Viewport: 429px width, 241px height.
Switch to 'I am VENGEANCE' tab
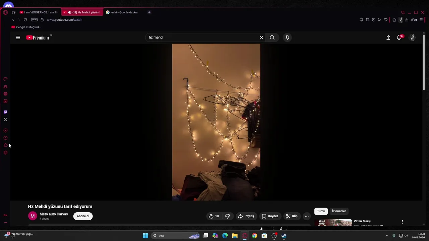click(39, 12)
